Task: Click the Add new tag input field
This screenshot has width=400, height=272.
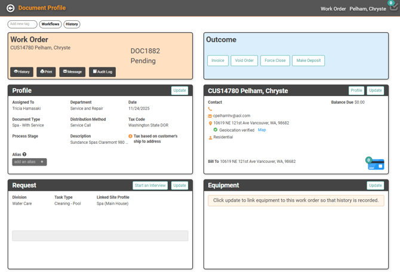Action: [21, 24]
